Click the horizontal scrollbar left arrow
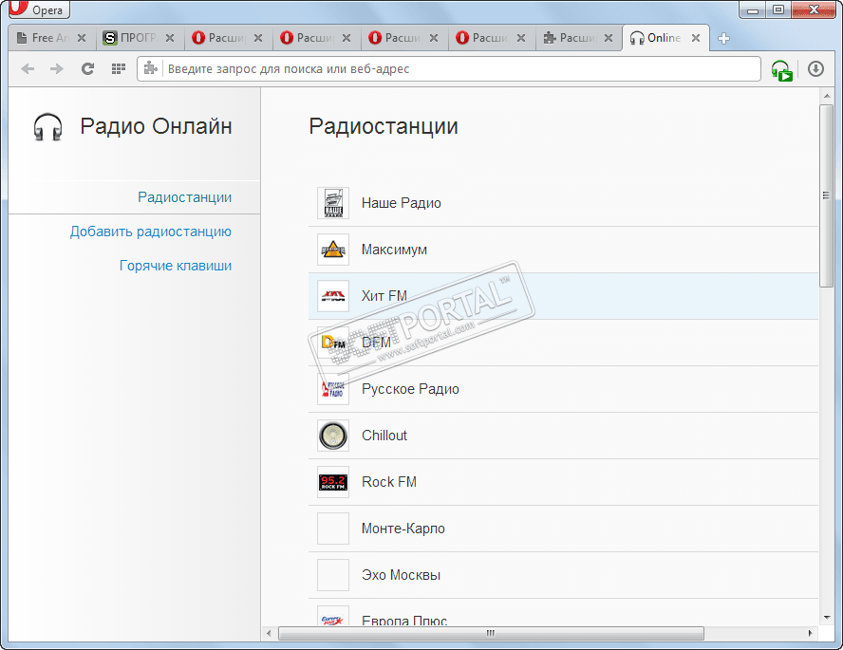 pos(269,633)
